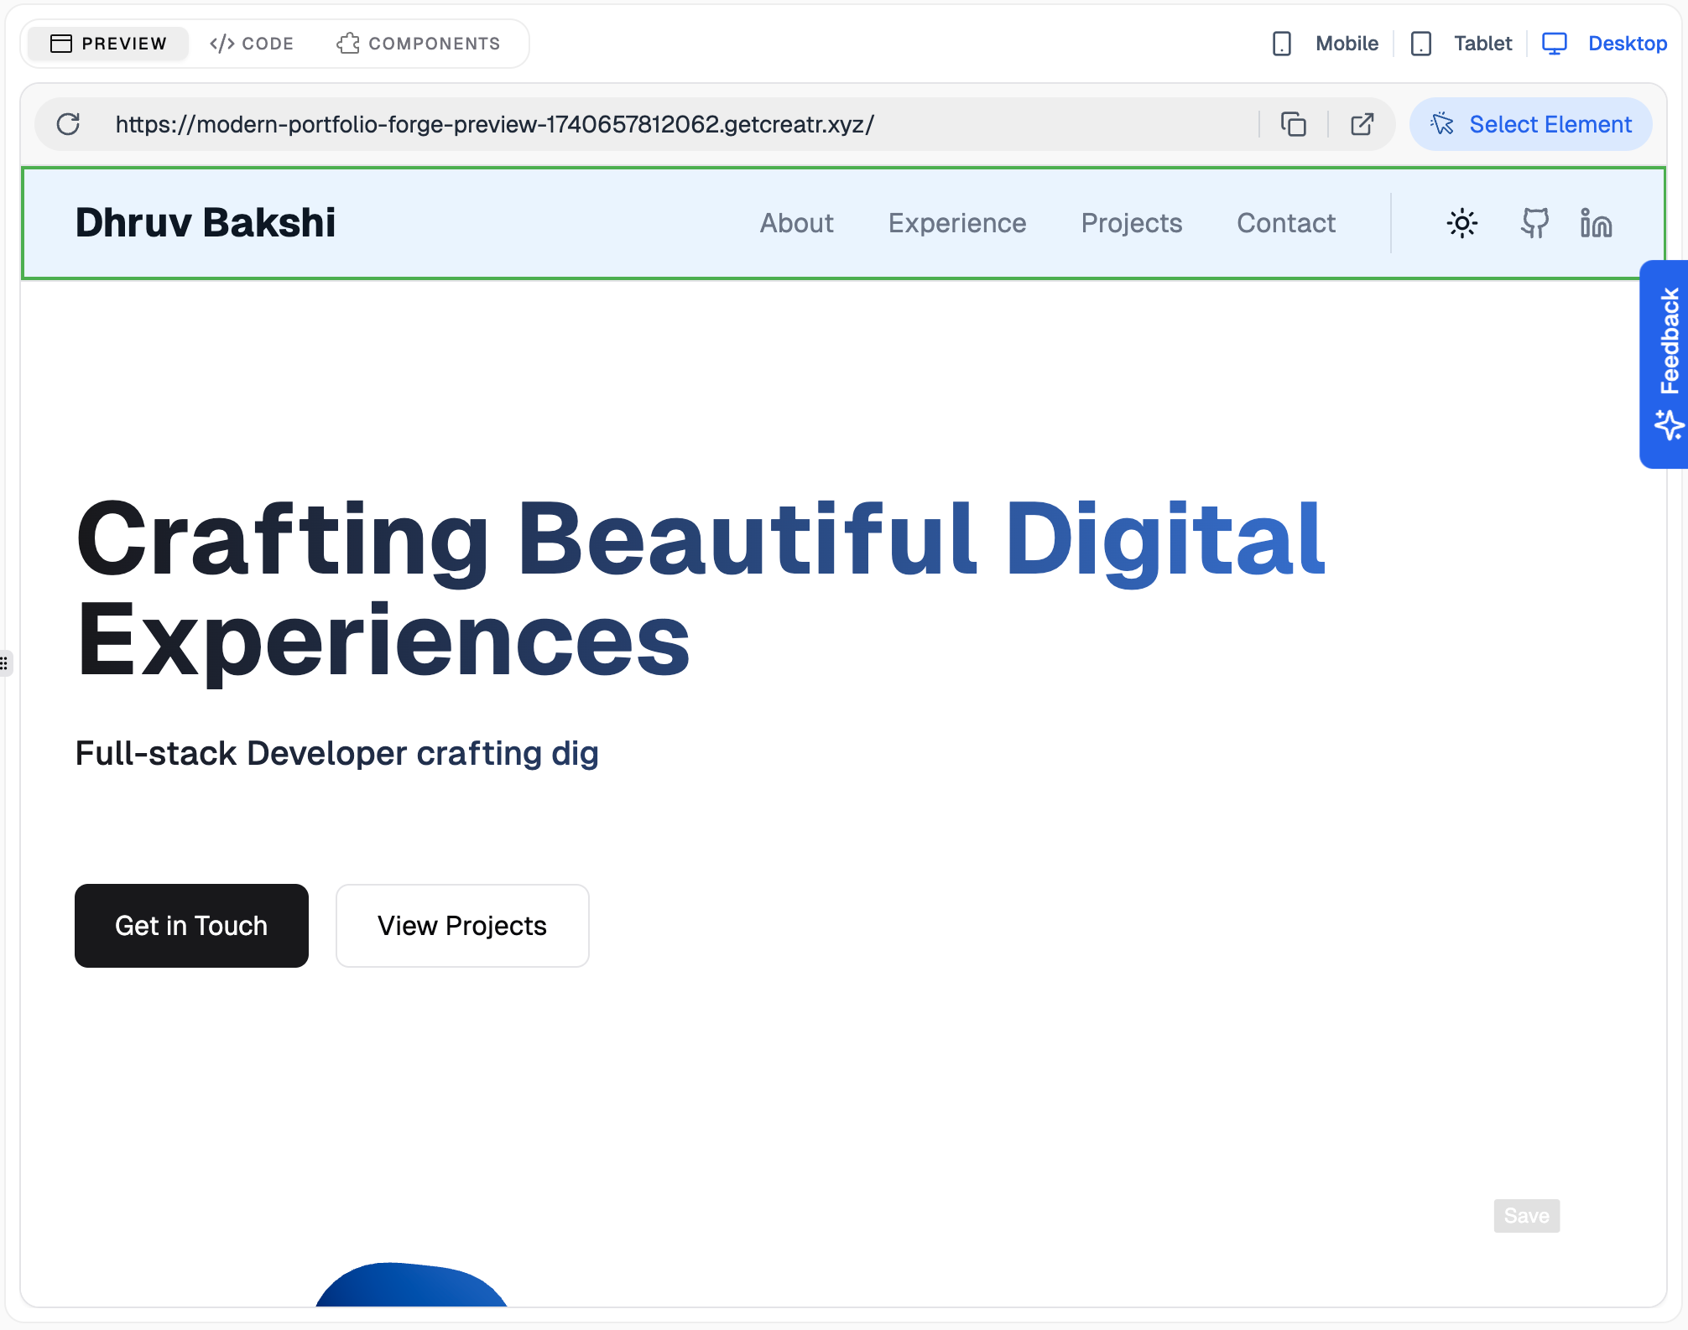Navigate to the Contact section link
This screenshot has height=1330, width=1688.
click(x=1285, y=223)
